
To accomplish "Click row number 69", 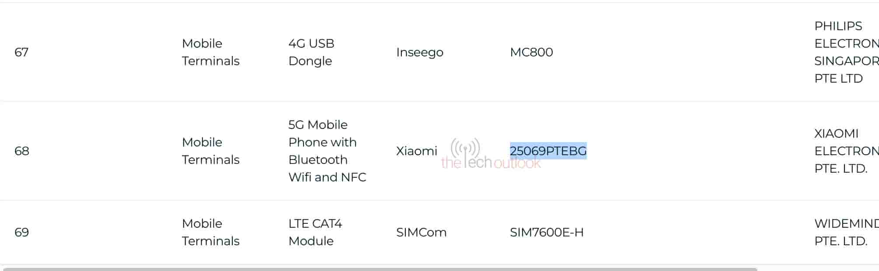I will tap(22, 232).
